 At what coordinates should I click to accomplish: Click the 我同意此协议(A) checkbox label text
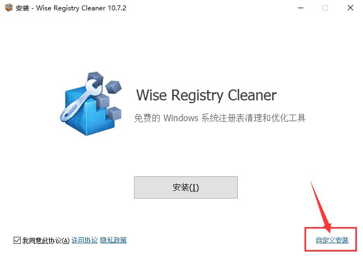[46, 241]
